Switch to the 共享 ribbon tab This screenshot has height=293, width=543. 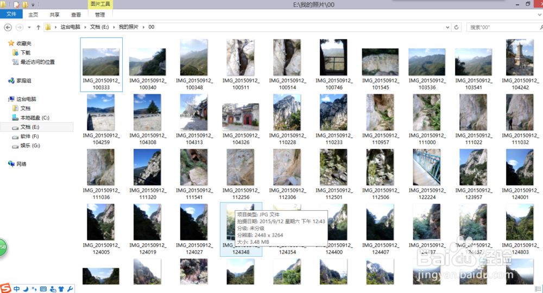(54, 15)
